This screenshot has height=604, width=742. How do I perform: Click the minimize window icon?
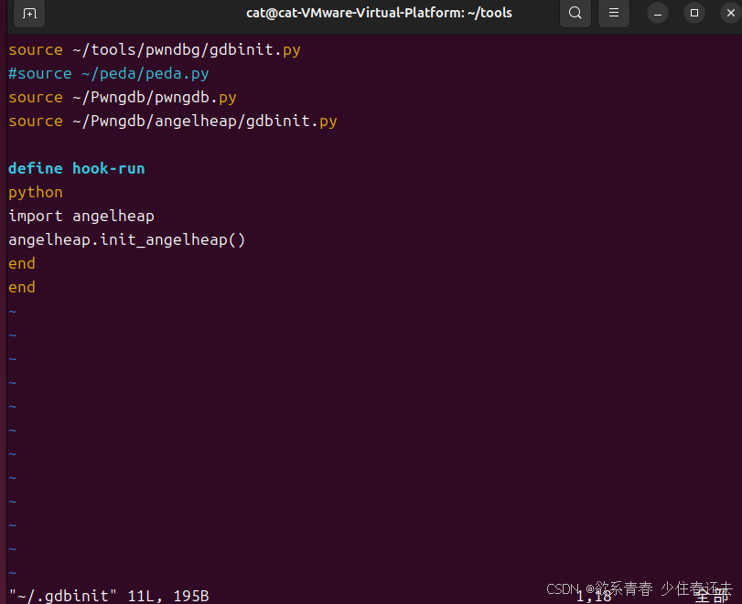tap(657, 13)
